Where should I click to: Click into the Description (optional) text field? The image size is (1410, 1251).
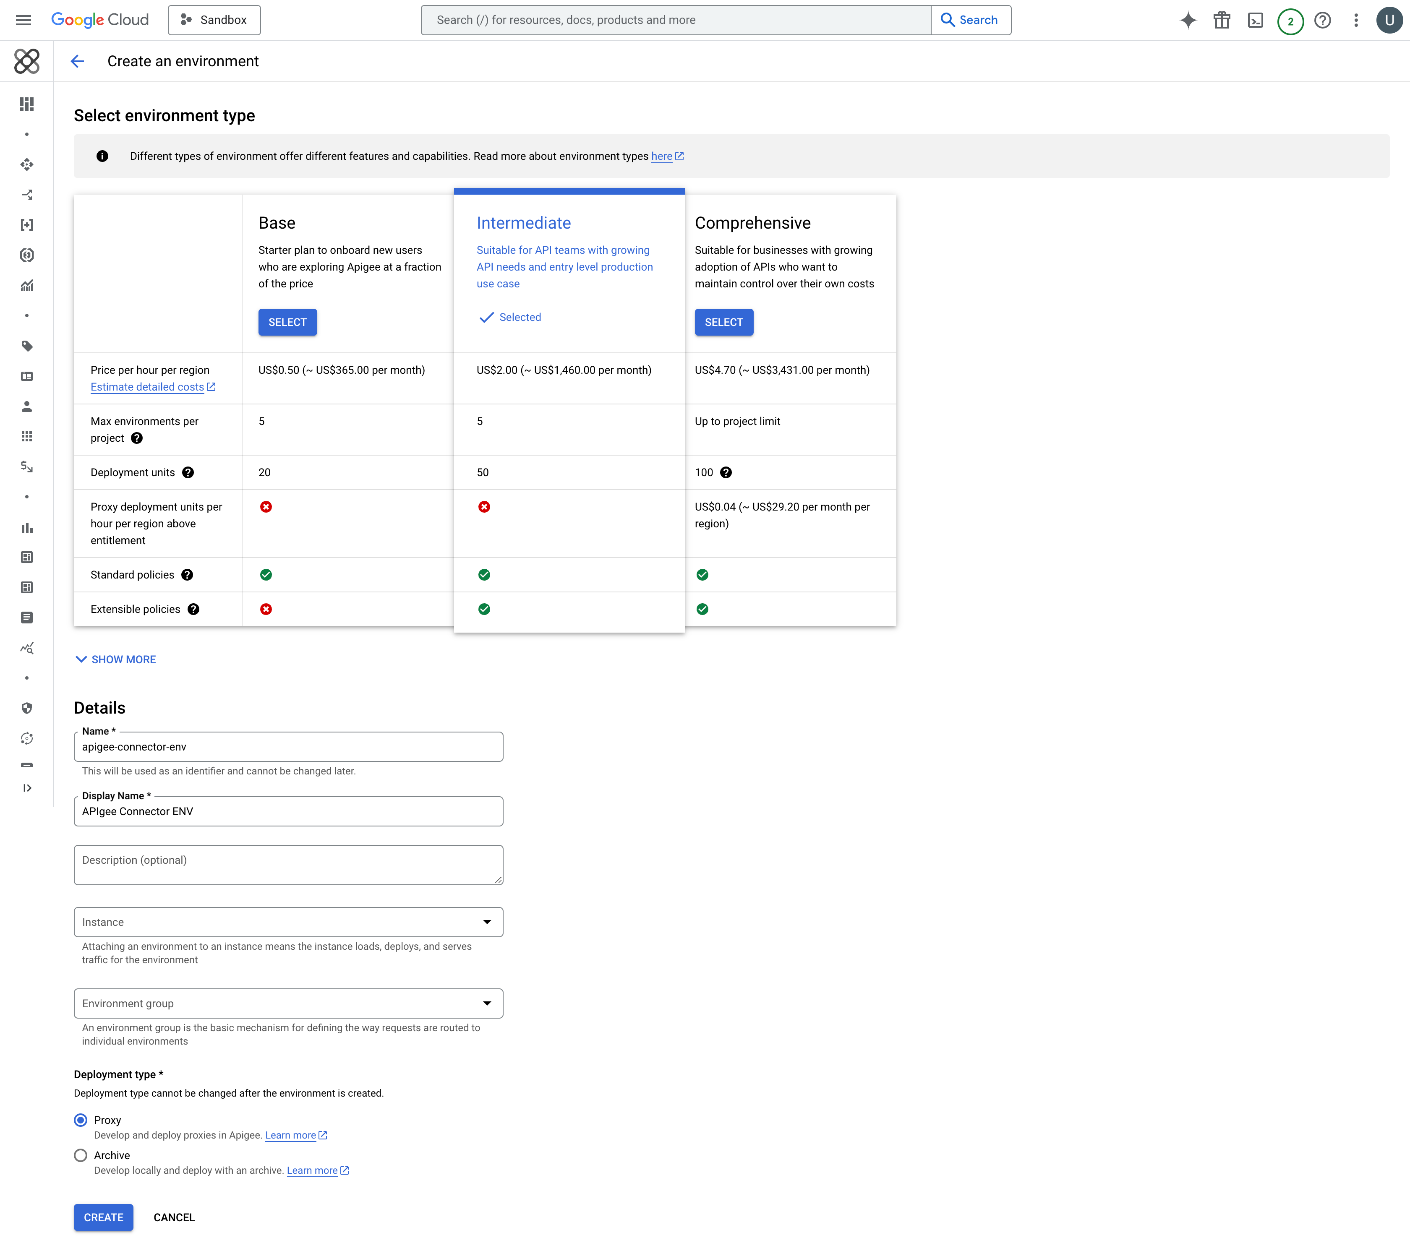tap(288, 865)
